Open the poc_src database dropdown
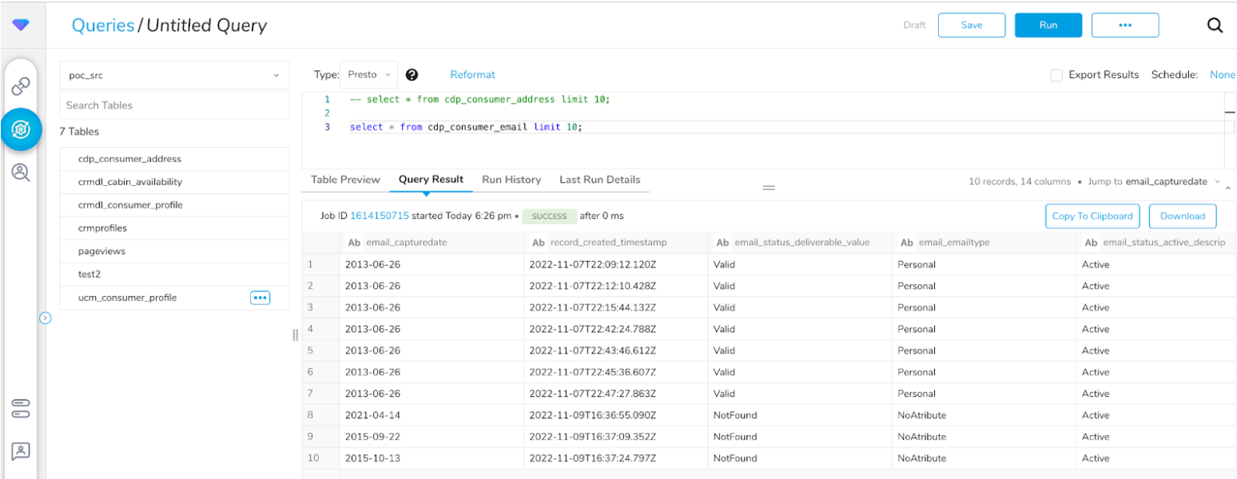 (173, 76)
